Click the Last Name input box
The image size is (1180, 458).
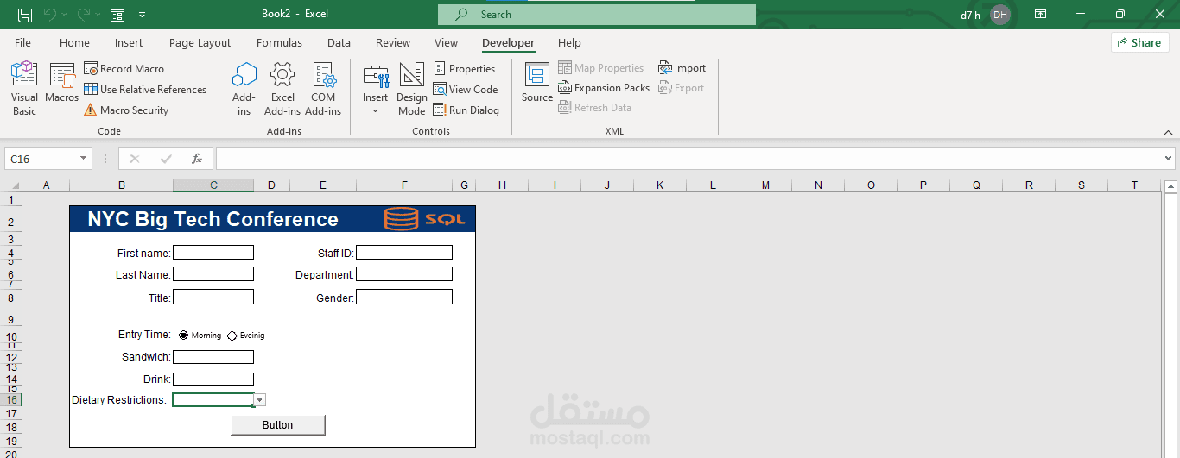[x=213, y=274]
